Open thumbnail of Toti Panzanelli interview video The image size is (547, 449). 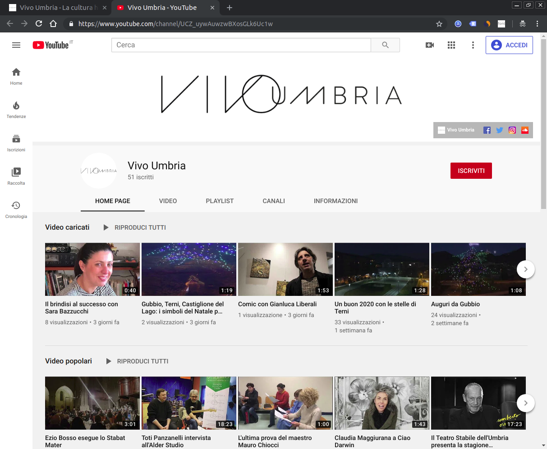tap(189, 403)
